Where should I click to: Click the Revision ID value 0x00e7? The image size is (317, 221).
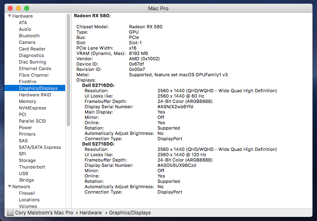pos(137,69)
